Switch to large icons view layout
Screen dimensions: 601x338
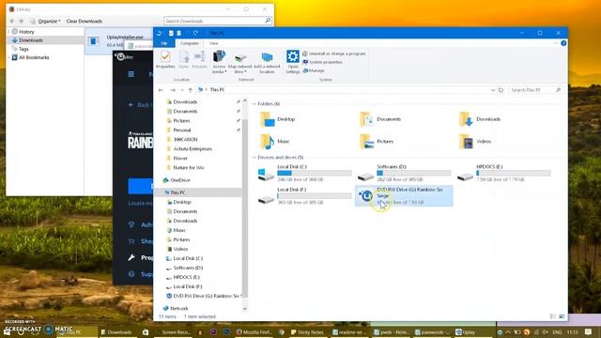(562, 316)
